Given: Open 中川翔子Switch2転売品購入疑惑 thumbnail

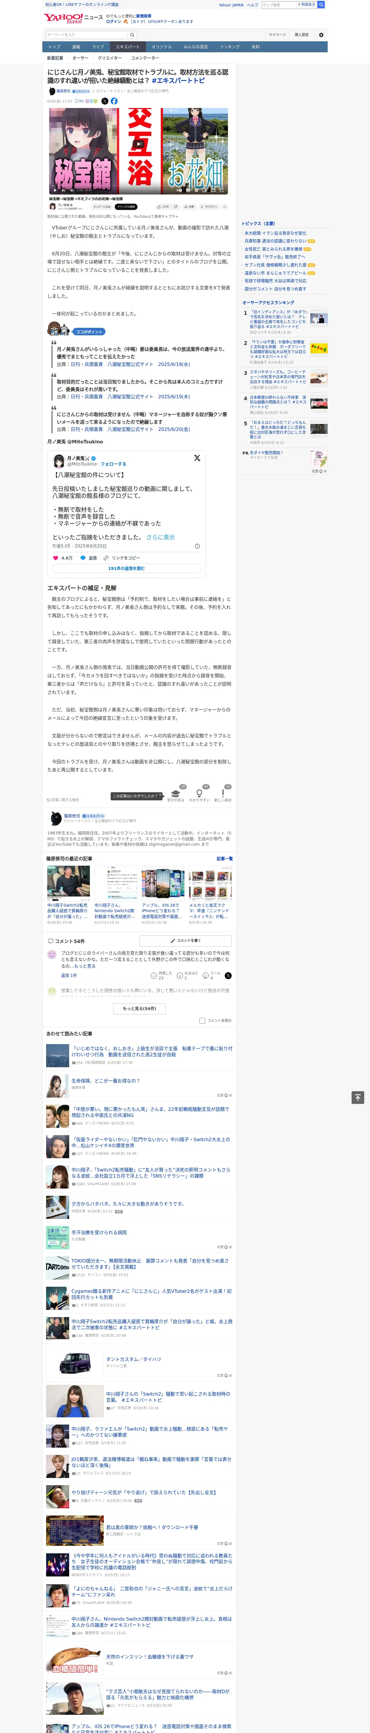Looking at the screenshot, I should tap(69, 883).
